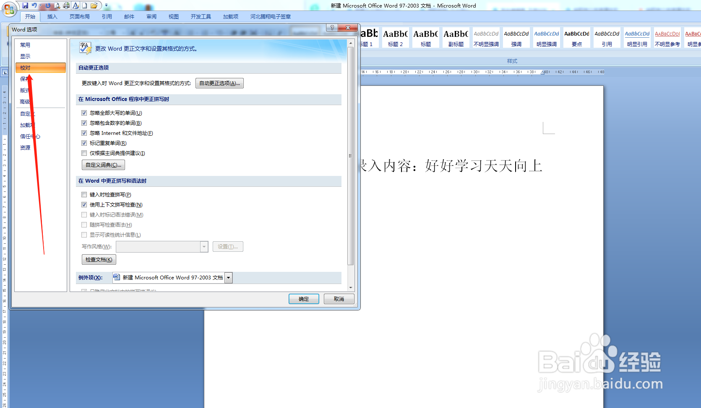
Task: Open the 页面布局 ribbon tab
Action: (80, 17)
